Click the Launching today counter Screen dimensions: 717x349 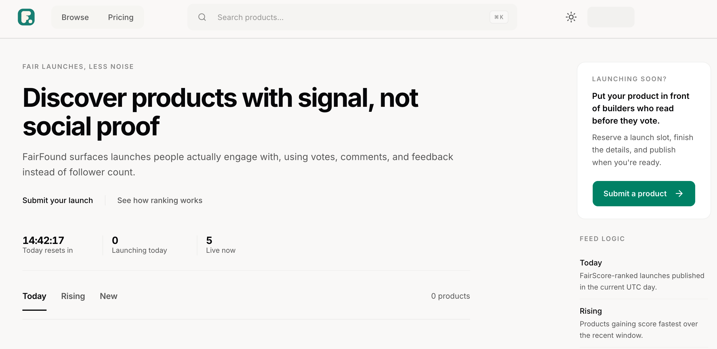point(139,245)
